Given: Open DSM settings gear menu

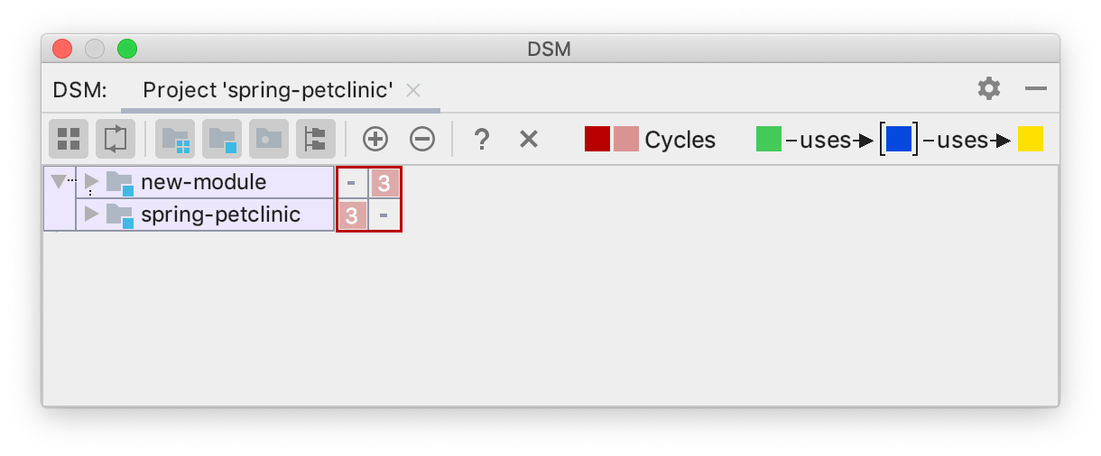Looking at the screenshot, I should coord(989,88).
